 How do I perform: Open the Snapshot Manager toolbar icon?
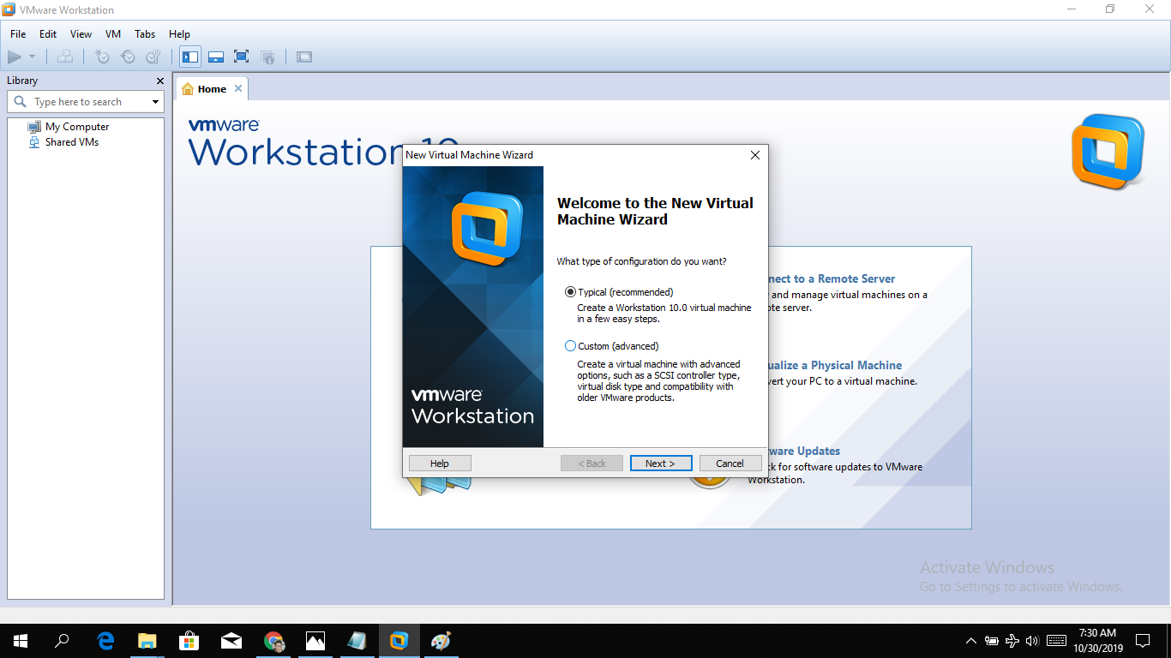click(x=153, y=57)
